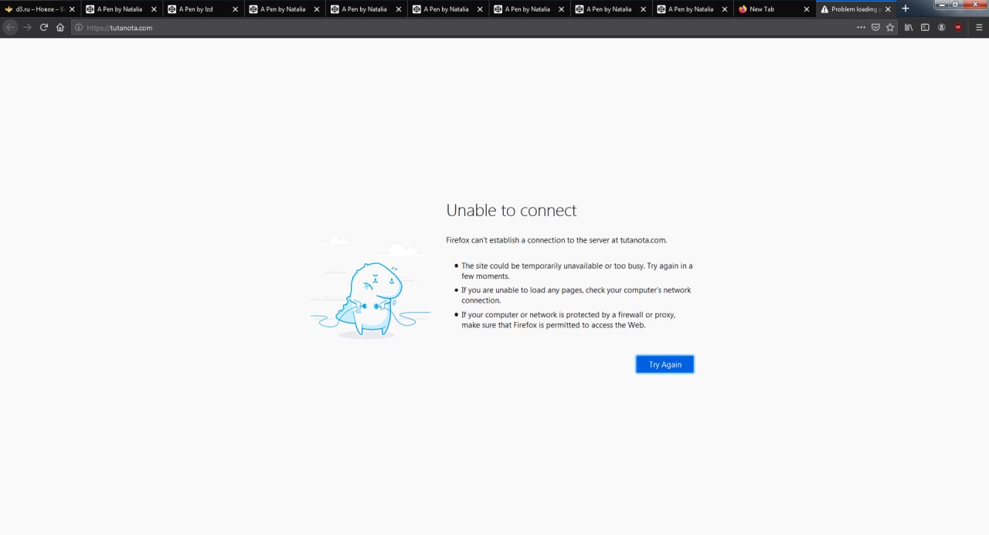
Task: Close the Problem loading page tab
Action: tap(888, 9)
